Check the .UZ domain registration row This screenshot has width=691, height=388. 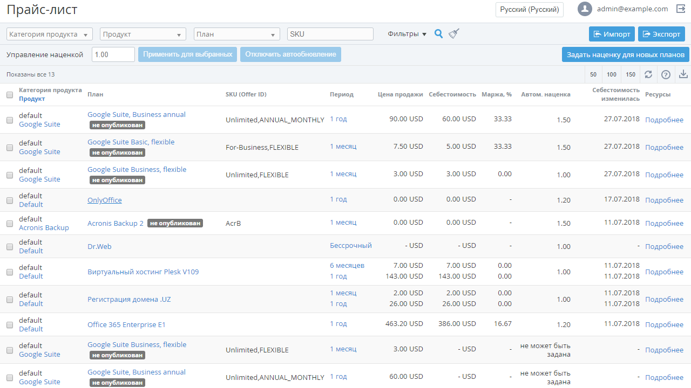click(10, 300)
